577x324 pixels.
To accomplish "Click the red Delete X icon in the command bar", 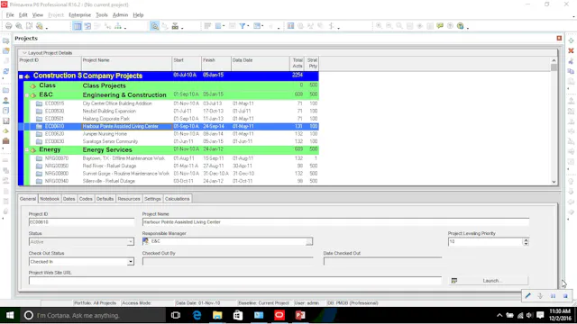I will click(571, 50).
